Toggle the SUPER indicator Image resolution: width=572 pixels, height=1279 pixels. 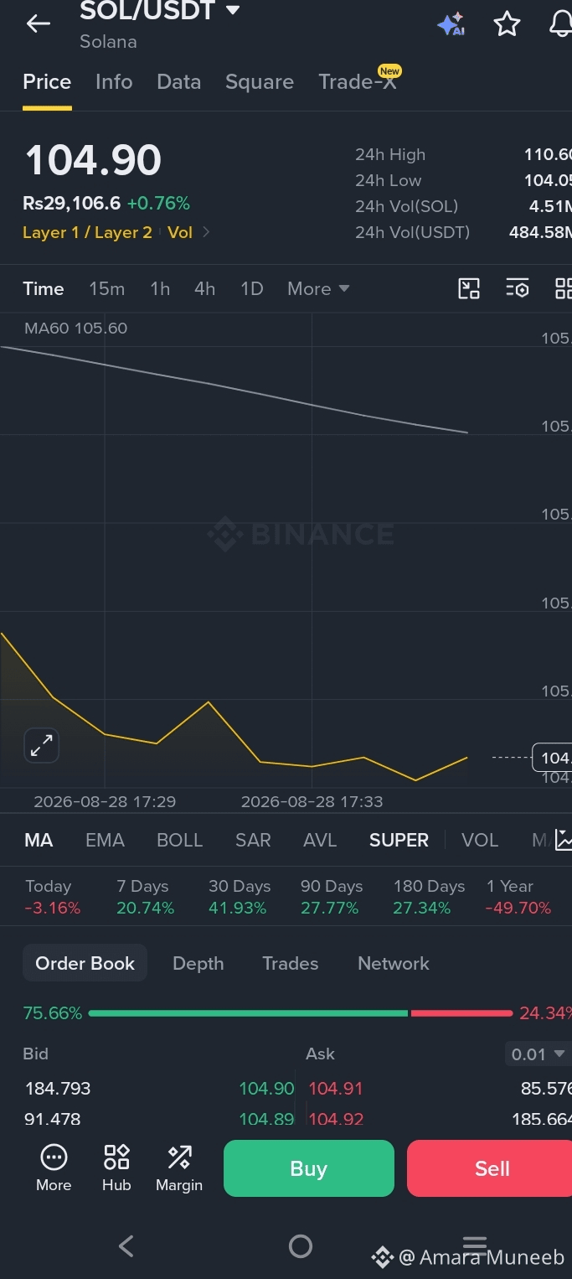pyautogui.click(x=399, y=840)
